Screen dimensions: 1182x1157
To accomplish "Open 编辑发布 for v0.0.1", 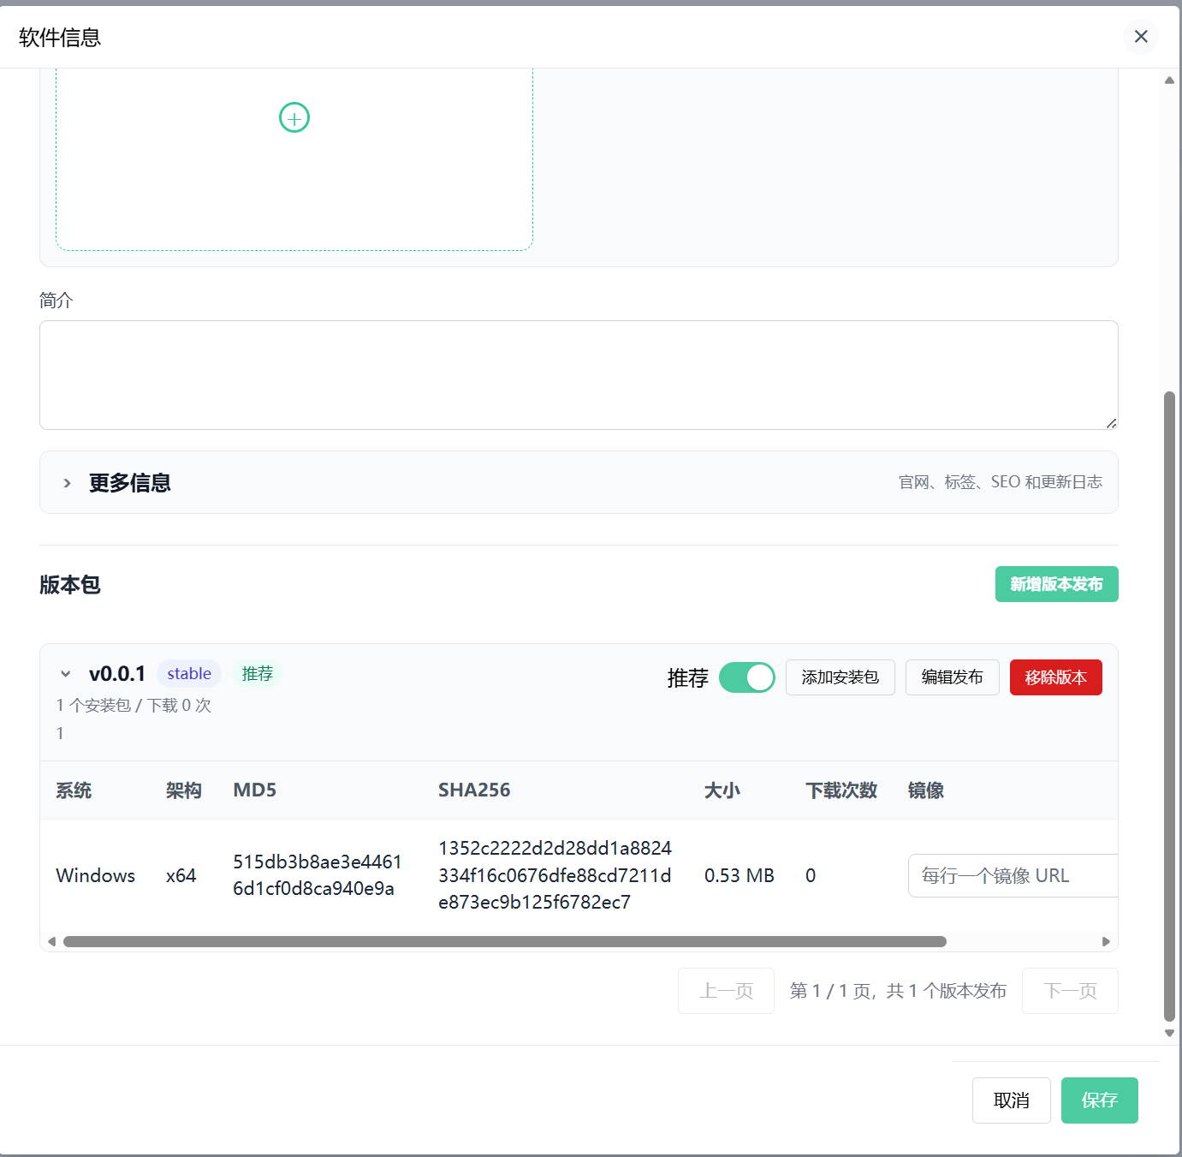I will [953, 677].
